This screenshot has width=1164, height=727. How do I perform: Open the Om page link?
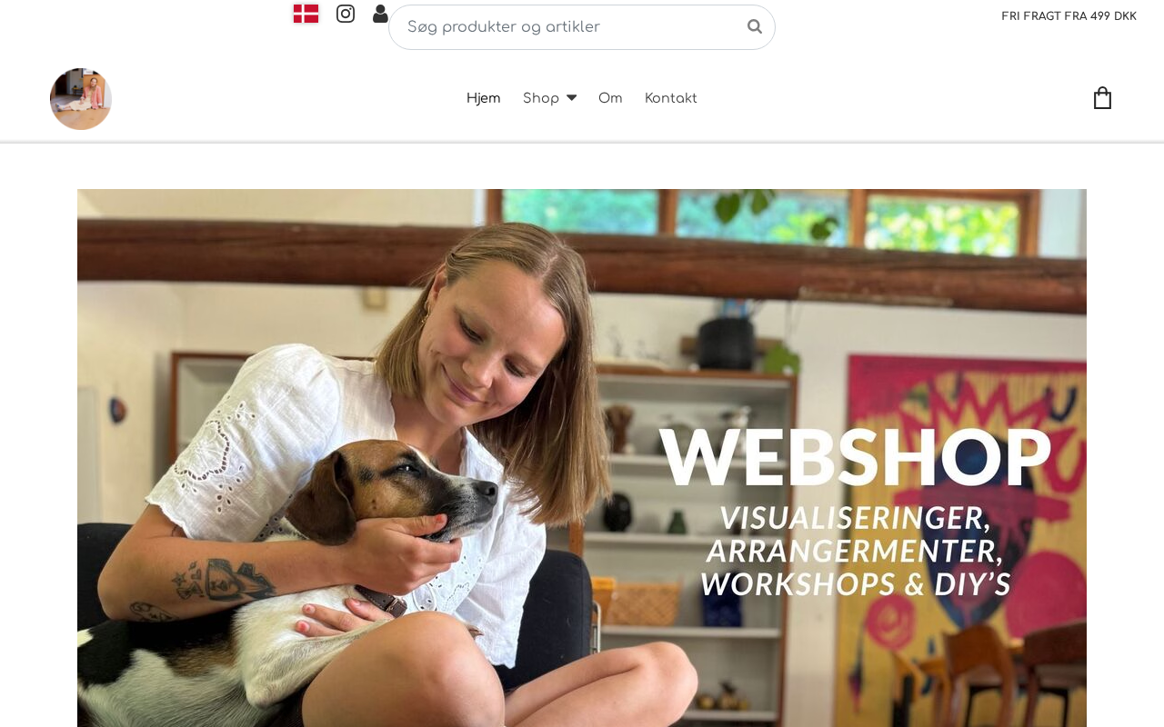610,98
